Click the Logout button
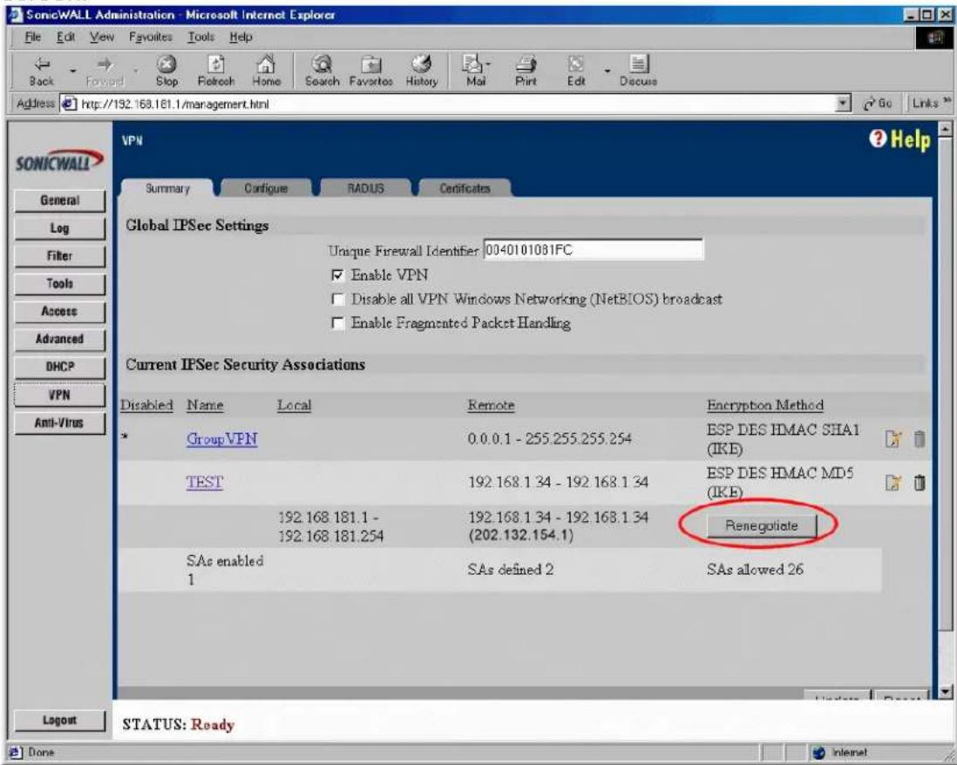This screenshot has height=765, width=957. click(59, 720)
